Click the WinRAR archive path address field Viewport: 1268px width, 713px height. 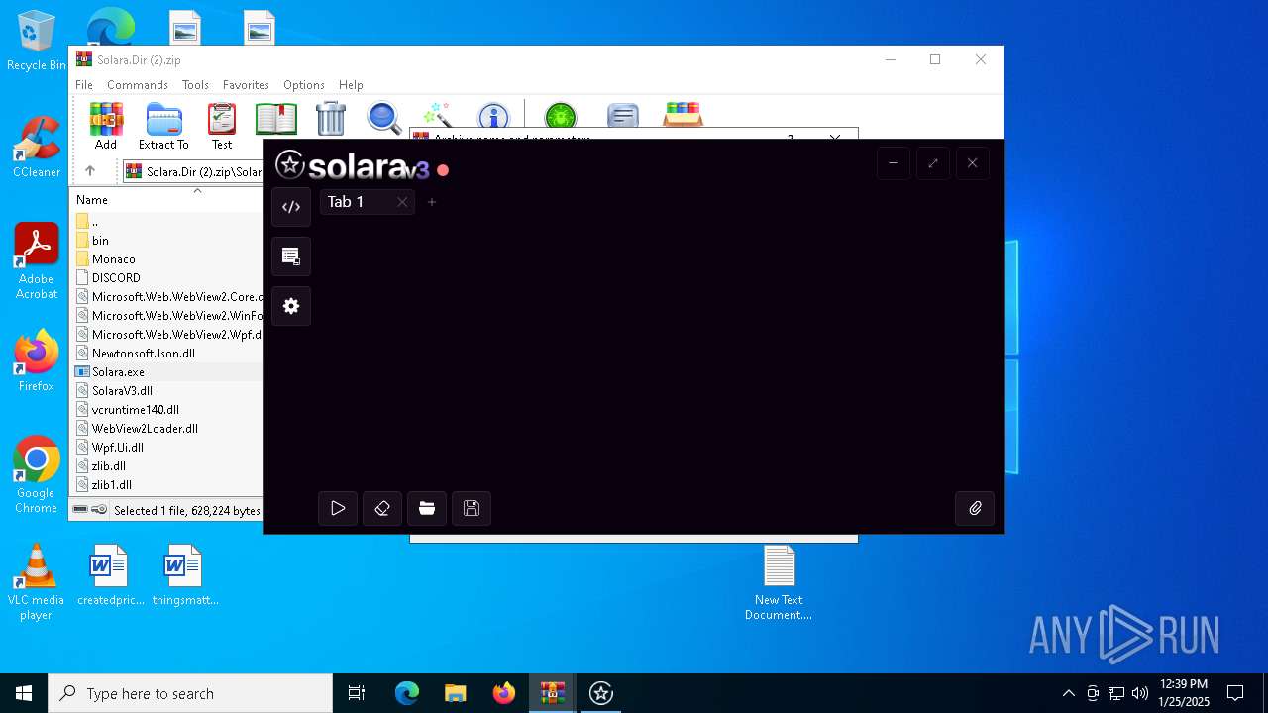[x=193, y=171]
